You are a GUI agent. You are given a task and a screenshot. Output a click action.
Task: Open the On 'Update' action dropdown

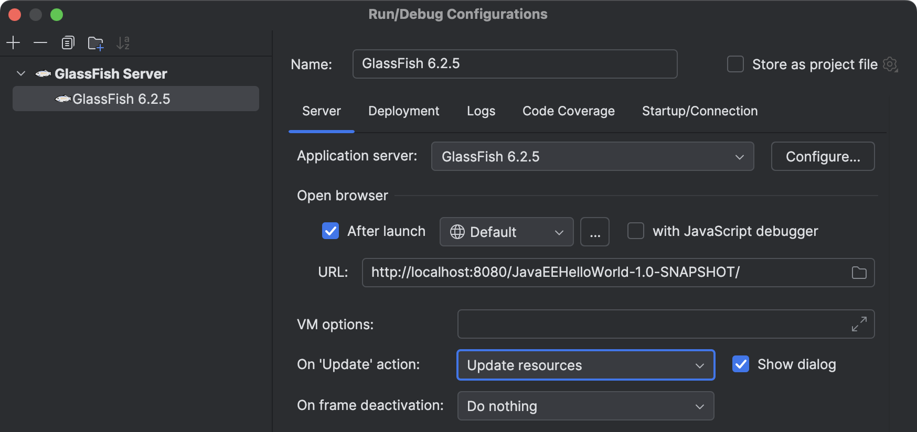(x=585, y=365)
